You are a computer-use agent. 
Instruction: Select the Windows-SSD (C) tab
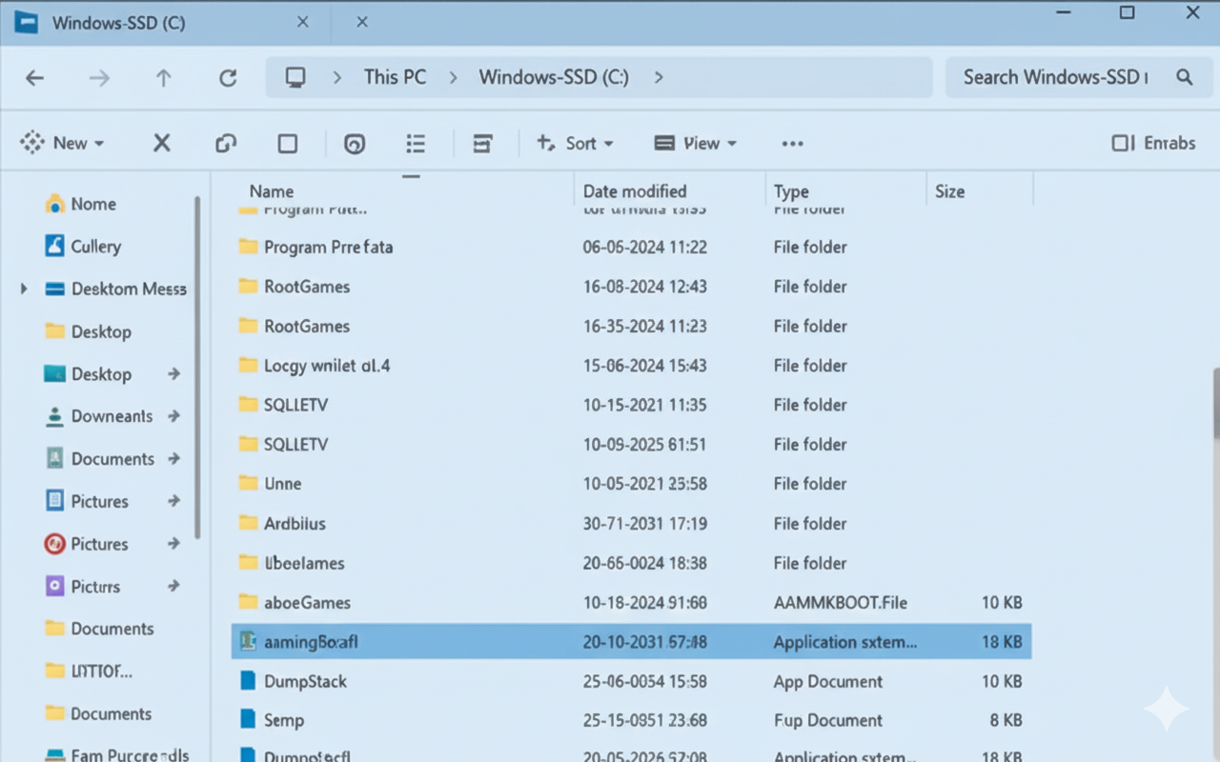118,22
